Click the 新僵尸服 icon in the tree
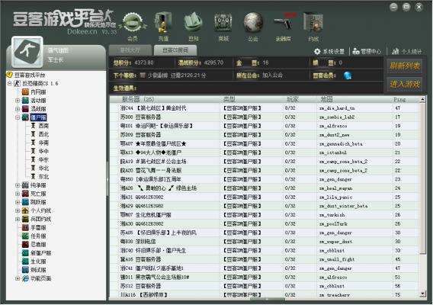433x305 pixels. [25, 253]
